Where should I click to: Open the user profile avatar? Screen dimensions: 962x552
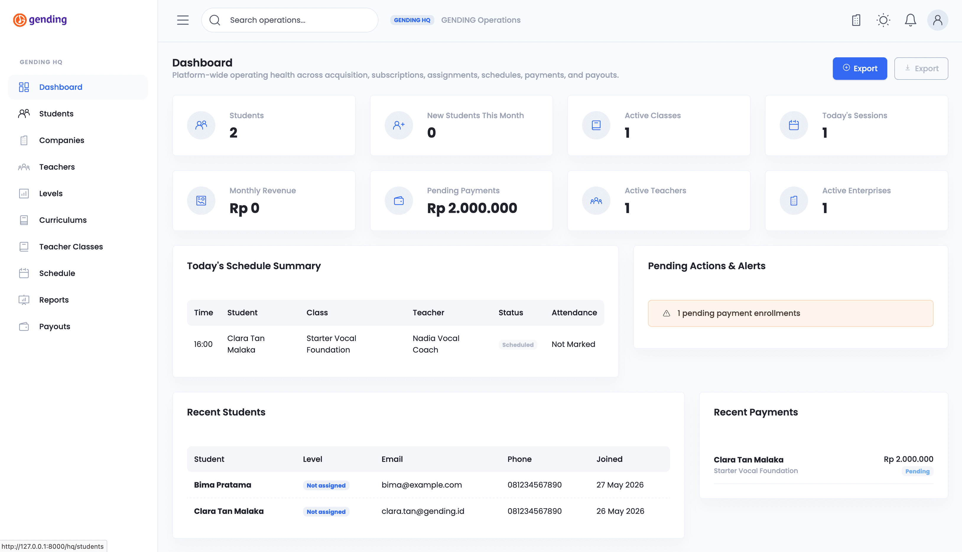pos(938,20)
